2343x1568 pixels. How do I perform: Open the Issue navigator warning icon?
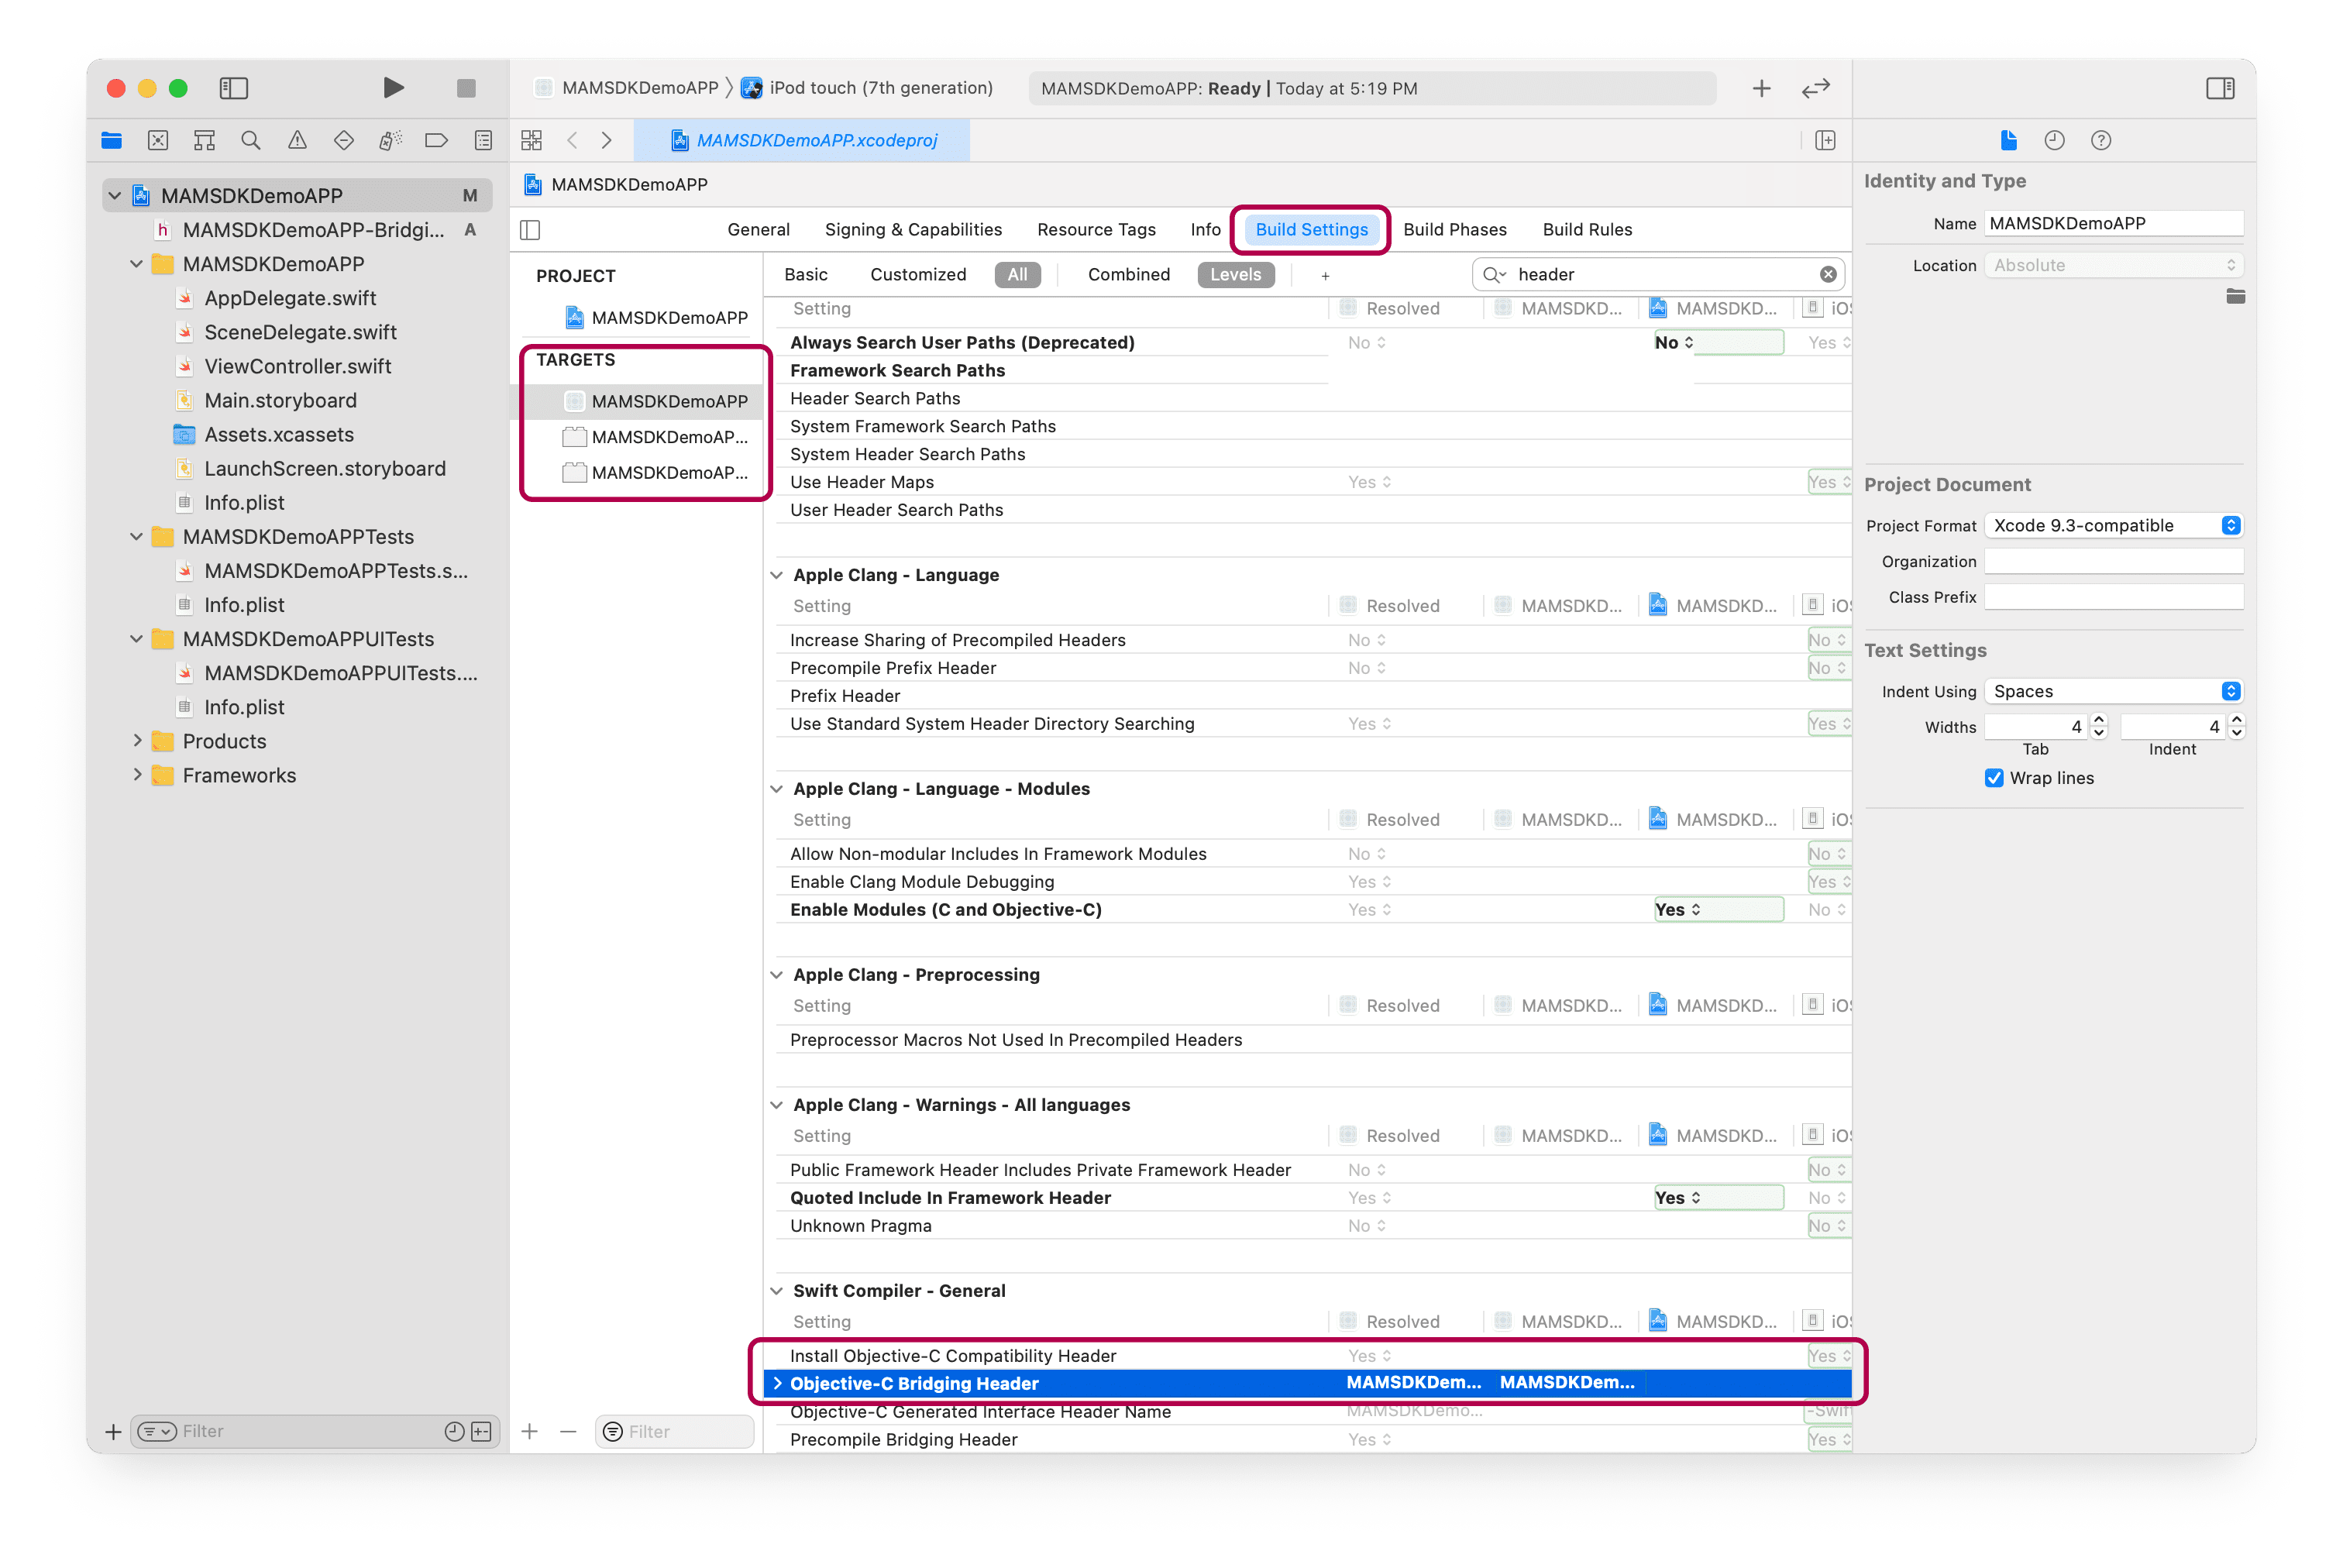coord(297,140)
